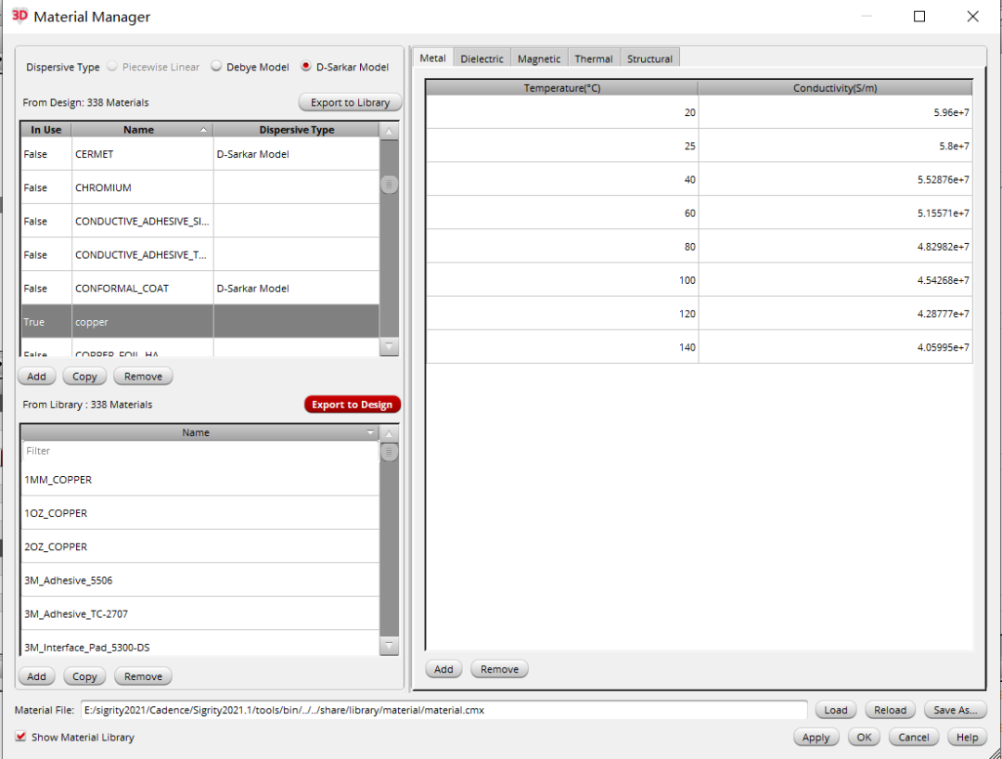Click the temperature 60 cell
This screenshot has height=759, width=1002.
coord(562,212)
